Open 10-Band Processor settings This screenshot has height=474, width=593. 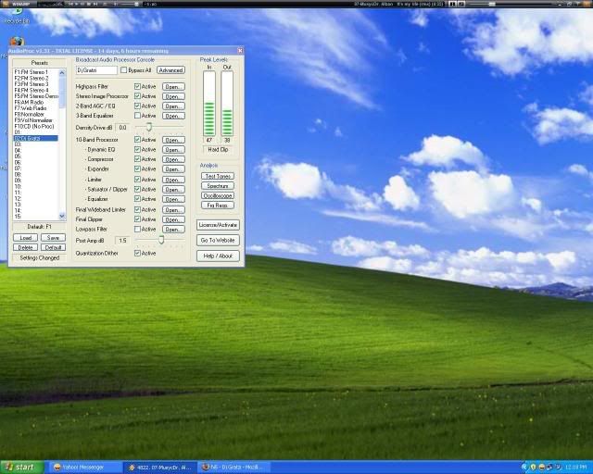click(x=173, y=140)
